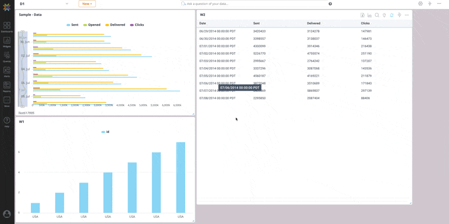Image resolution: width=449 pixels, height=224 pixels.
Task: Open the W2 widget three-dots menu
Action: click(407, 15)
